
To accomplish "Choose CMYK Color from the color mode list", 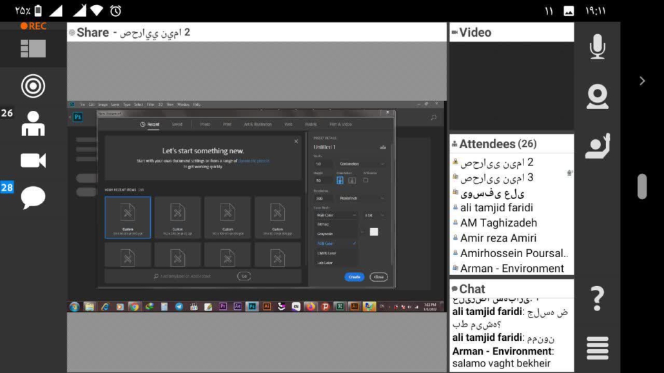I will 326,253.
